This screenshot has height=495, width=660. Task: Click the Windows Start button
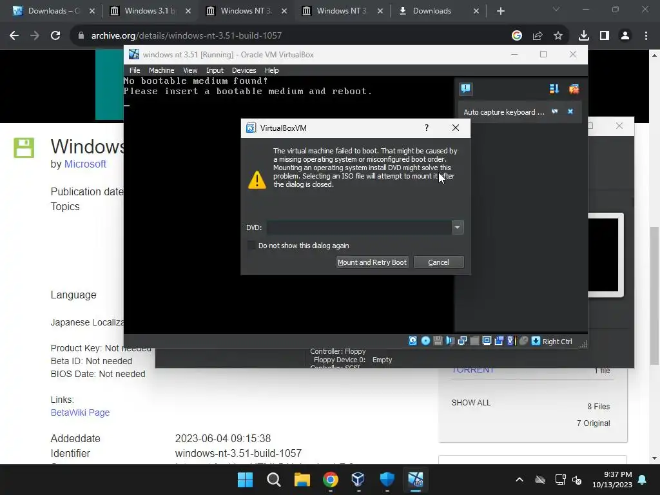245,480
